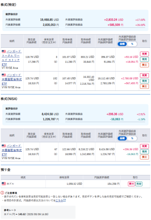Switch NISA table gains to % view
Image resolution: width=151 pixels, height=220 pixels.
pos(132,138)
